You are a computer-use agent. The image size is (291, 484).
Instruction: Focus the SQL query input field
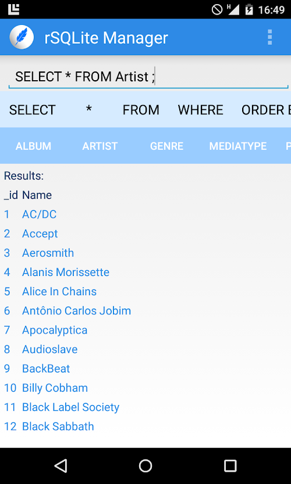point(148,77)
